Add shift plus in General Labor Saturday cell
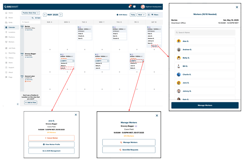The height and width of the screenshot is (160, 245). click(x=154, y=89)
